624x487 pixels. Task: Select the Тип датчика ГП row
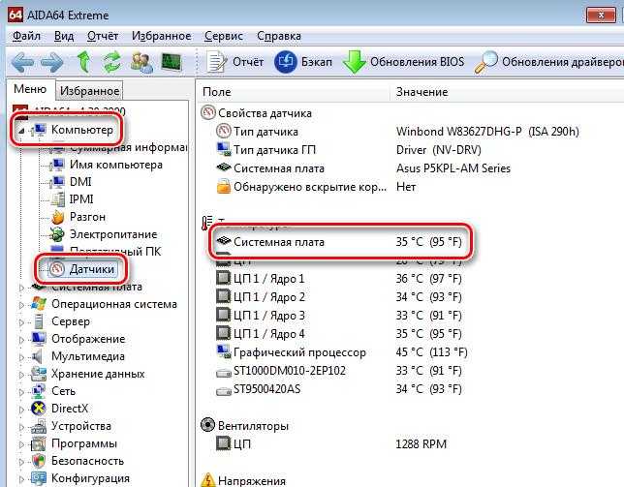tap(350, 150)
